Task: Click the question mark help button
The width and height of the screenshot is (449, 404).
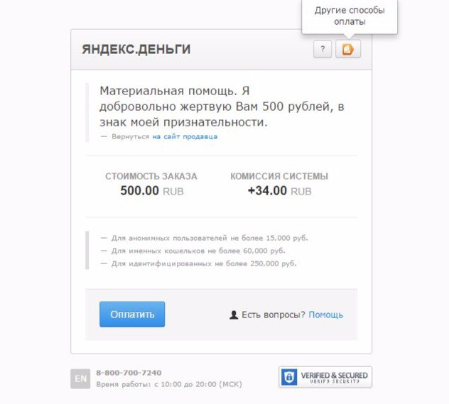Action: point(323,49)
